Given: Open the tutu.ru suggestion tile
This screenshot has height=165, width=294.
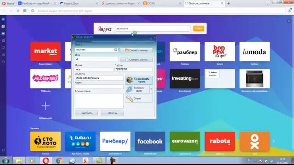Looking at the screenshot, I should click(x=80, y=141).
